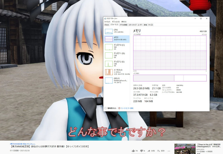Screen dimensions: 223x154
Task: Maximize the Task Manager window
Action: click(201, 19)
